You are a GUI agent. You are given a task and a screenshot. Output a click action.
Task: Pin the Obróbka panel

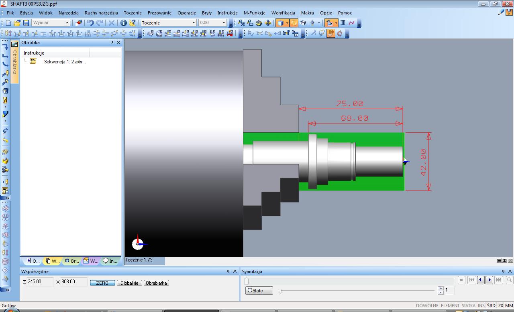[112, 43]
